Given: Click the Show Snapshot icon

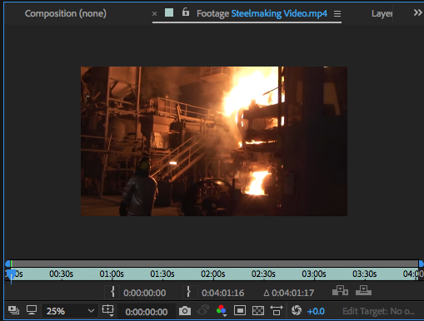Looking at the screenshot, I should pos(203,310).
